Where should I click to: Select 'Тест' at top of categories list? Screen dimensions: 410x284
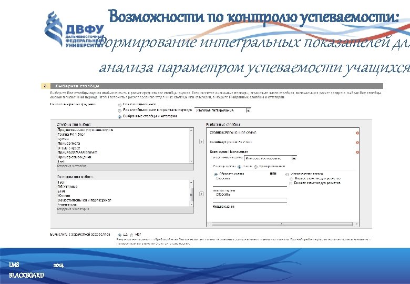pyautogui.click(x=61, y=182)
